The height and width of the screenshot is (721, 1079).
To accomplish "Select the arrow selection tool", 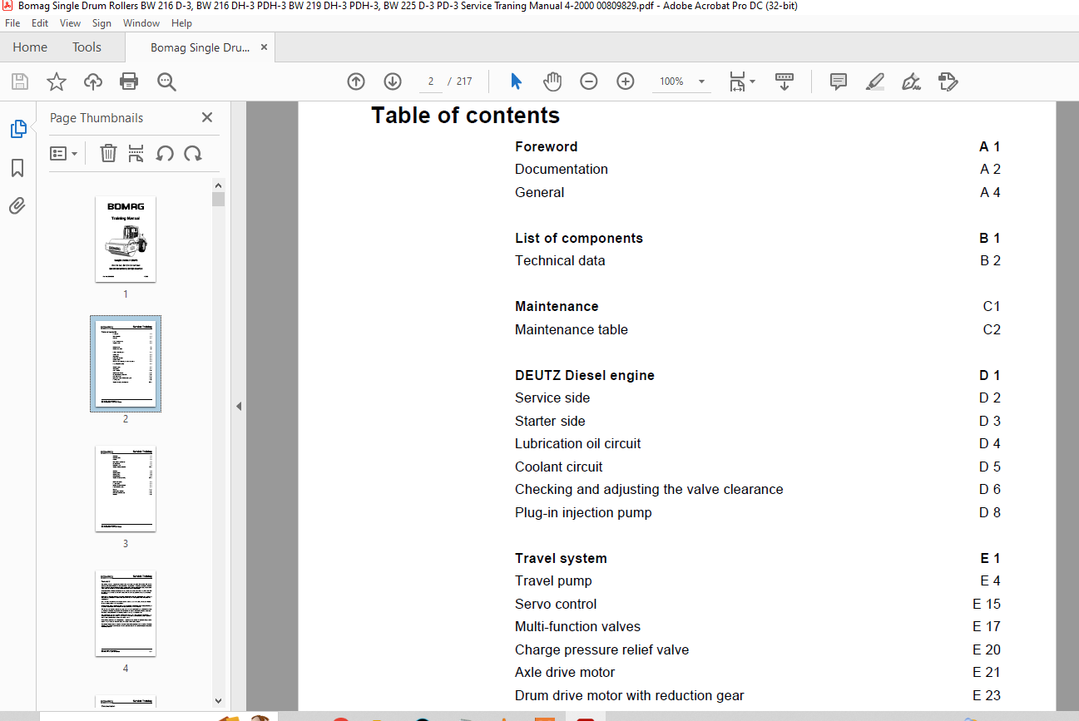I will pyautogui.click(x=516, y=81).
